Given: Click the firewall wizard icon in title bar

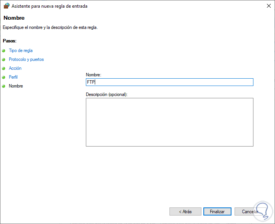Looking at the screenshot, I should 6,6.
